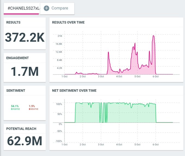Click the RESULTS card heading
The width and height of the screenshot is (185, 156).
(x=13, y=22)
